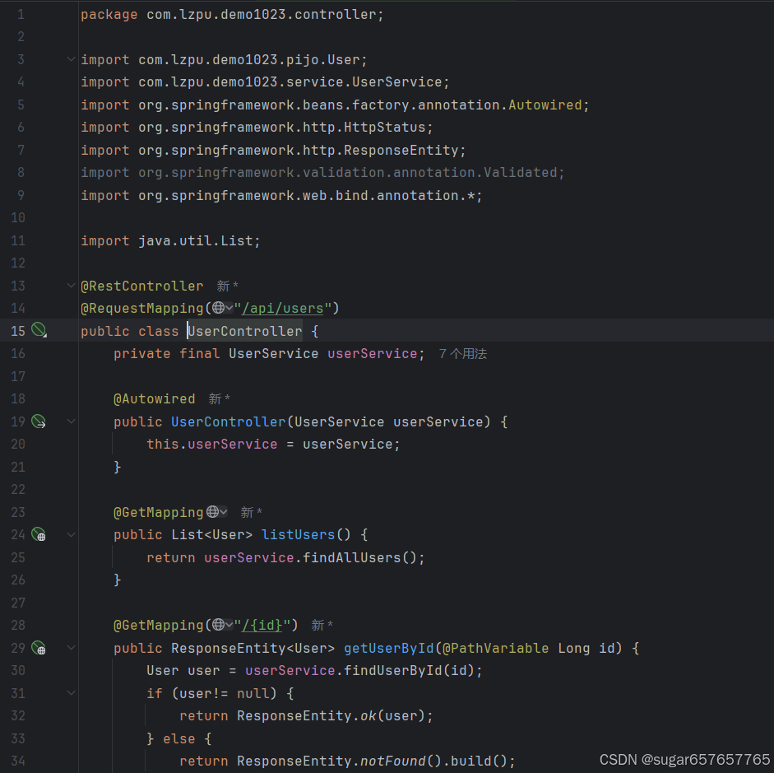The width and height of the screenshot is (774, 773).
Task: Click the findUserById(id) call
Action: tap(410, 670)
